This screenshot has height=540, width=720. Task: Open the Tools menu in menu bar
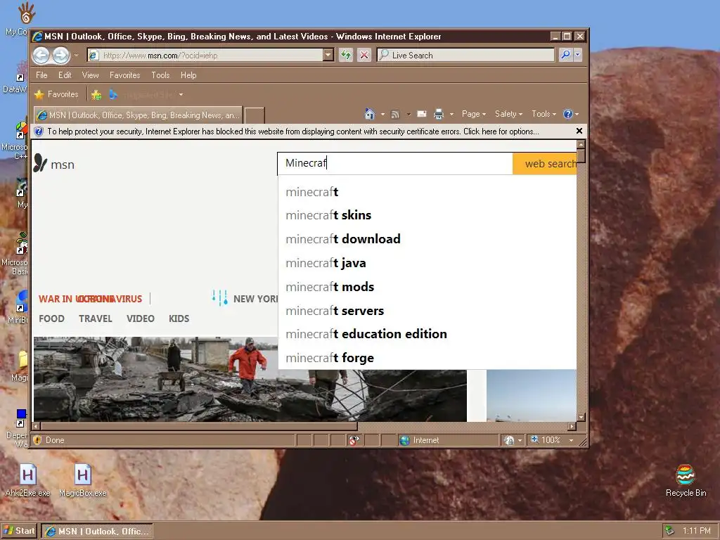tap(160, 75)
